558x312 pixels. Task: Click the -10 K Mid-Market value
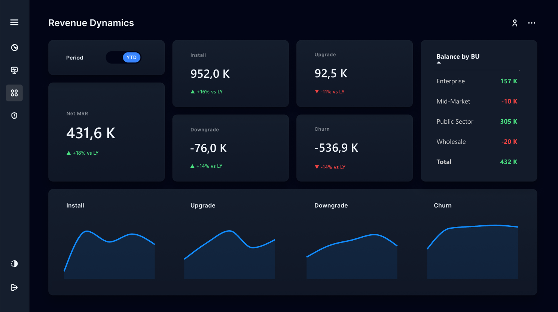(x=509, y=101)
